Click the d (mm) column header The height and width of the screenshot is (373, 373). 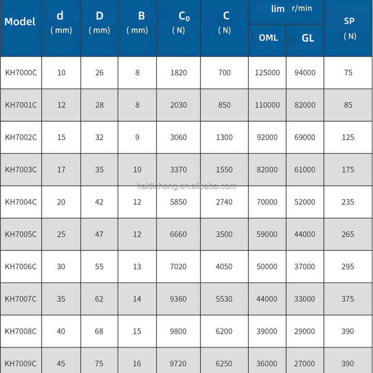pos(61,23)
